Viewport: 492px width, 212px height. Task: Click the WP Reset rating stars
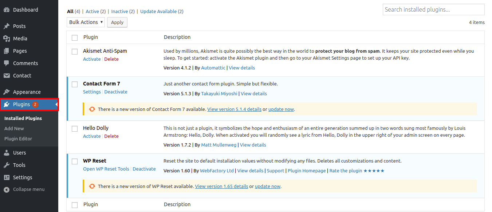(374, 171)
